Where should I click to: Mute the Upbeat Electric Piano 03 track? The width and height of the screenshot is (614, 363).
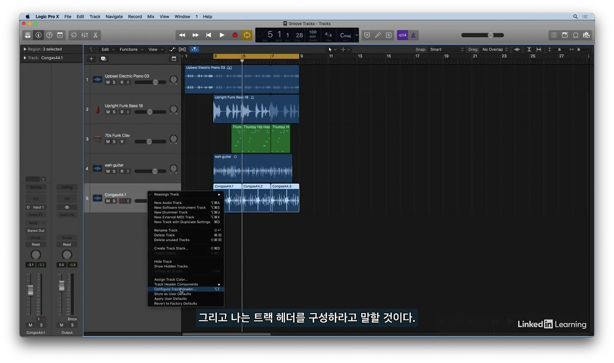(108, 82)
